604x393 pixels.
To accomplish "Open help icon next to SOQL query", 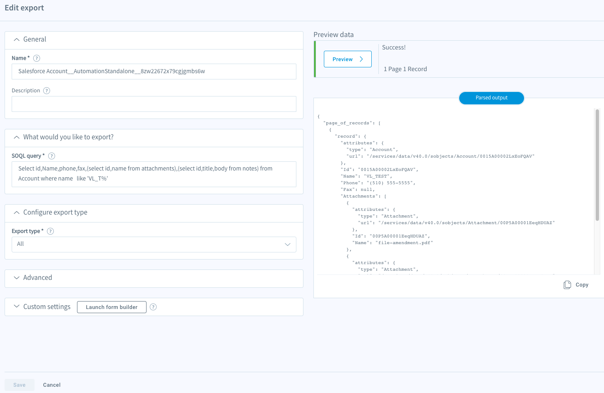I will (x=52, y=156).
